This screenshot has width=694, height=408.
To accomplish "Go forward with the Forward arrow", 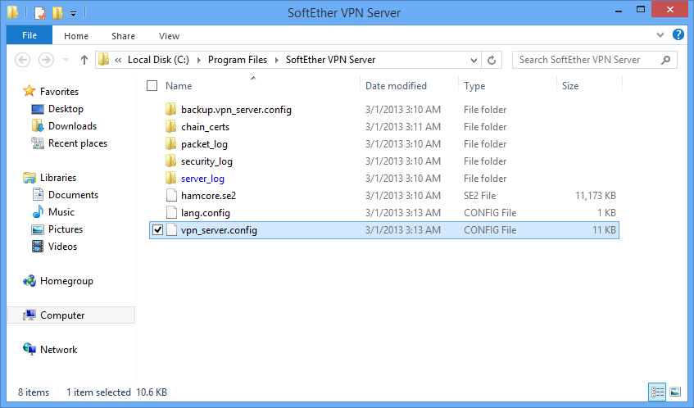I will pyautogui.click(x=46, y=60).
